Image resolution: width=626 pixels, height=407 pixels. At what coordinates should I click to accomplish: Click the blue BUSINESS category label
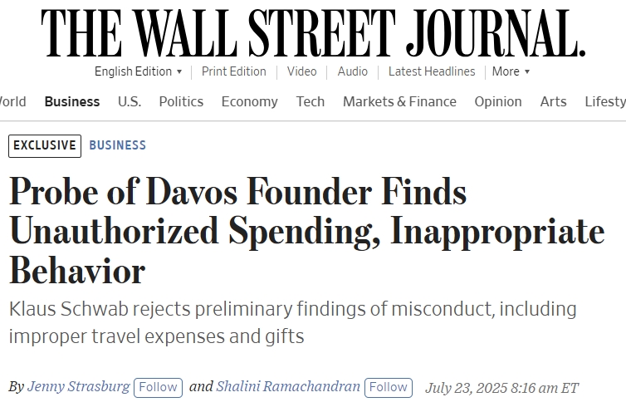coord(117,145)
